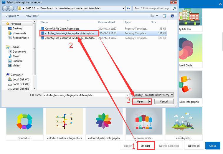Sort files by Size column

(159, 22)
